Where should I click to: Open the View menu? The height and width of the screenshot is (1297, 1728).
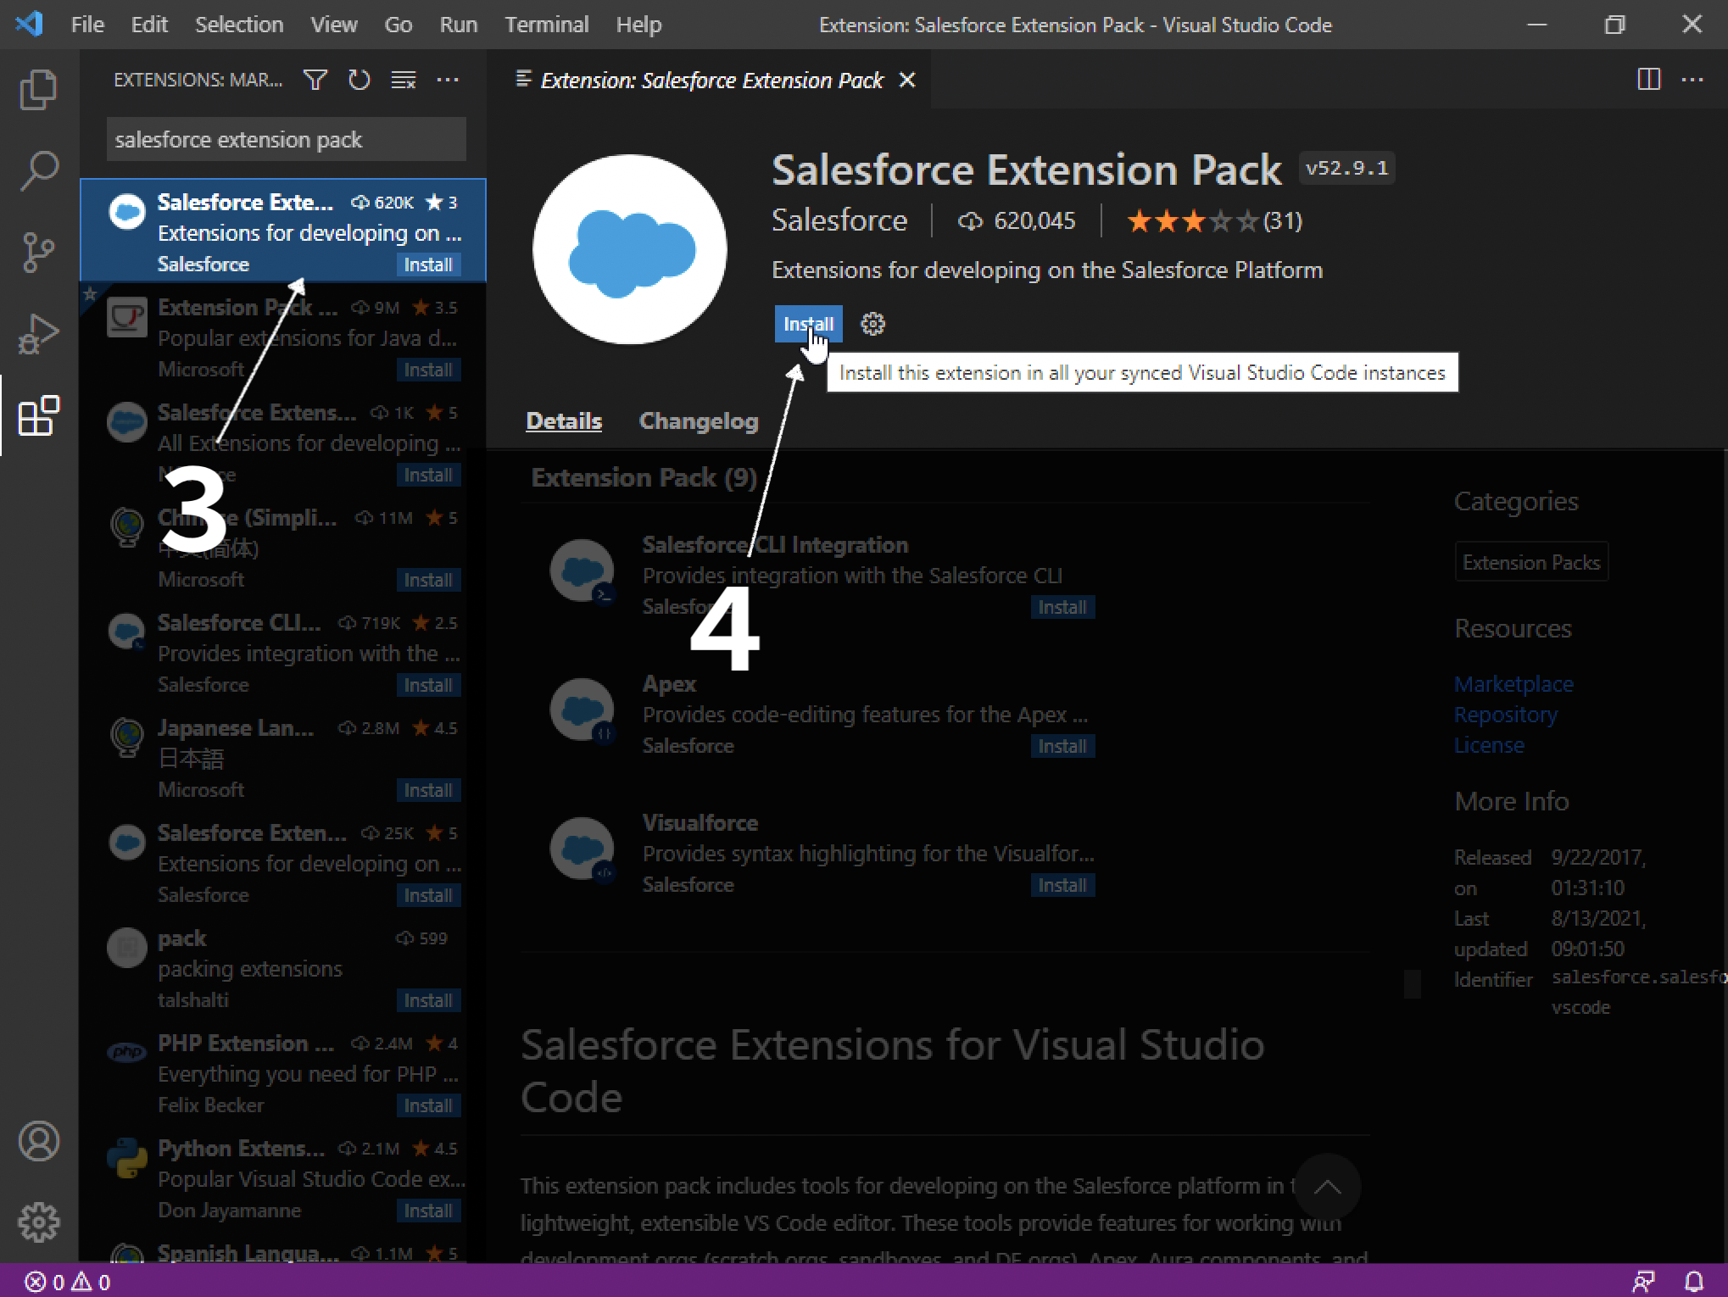click(x=334, y=25)
